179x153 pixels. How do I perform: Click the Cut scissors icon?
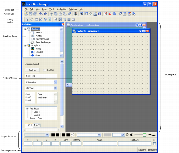(51, 14)
